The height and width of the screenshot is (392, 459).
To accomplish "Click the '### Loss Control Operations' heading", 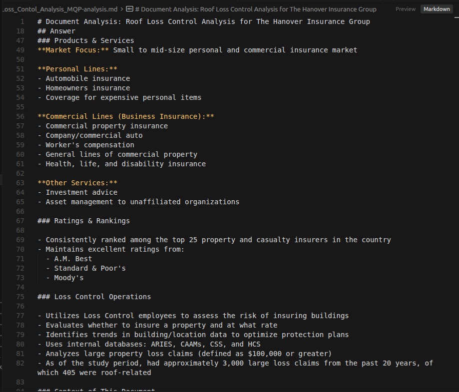I will 94,297.
